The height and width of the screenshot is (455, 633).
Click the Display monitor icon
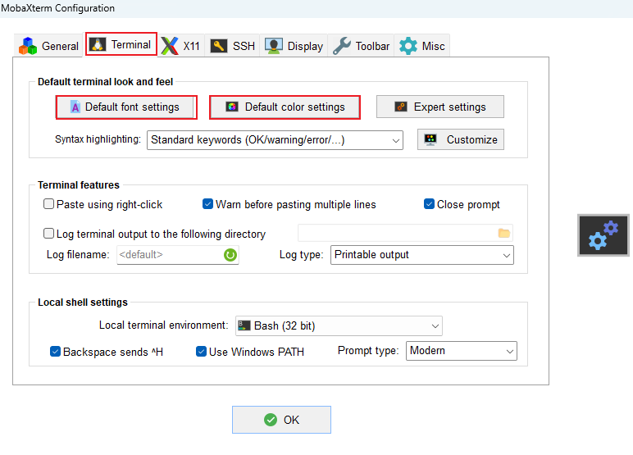click(274, 46)
